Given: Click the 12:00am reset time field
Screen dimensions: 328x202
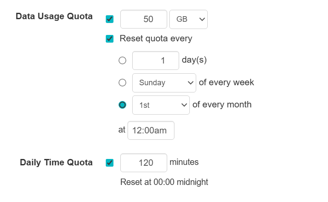Looking at the screenshot, I should click(151, 130).
